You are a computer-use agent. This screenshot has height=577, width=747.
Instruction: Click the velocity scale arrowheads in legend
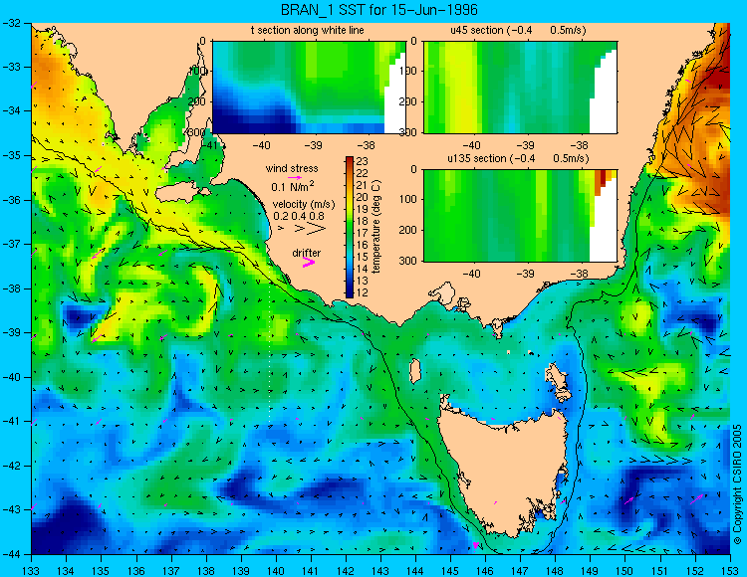click(303, 229)
